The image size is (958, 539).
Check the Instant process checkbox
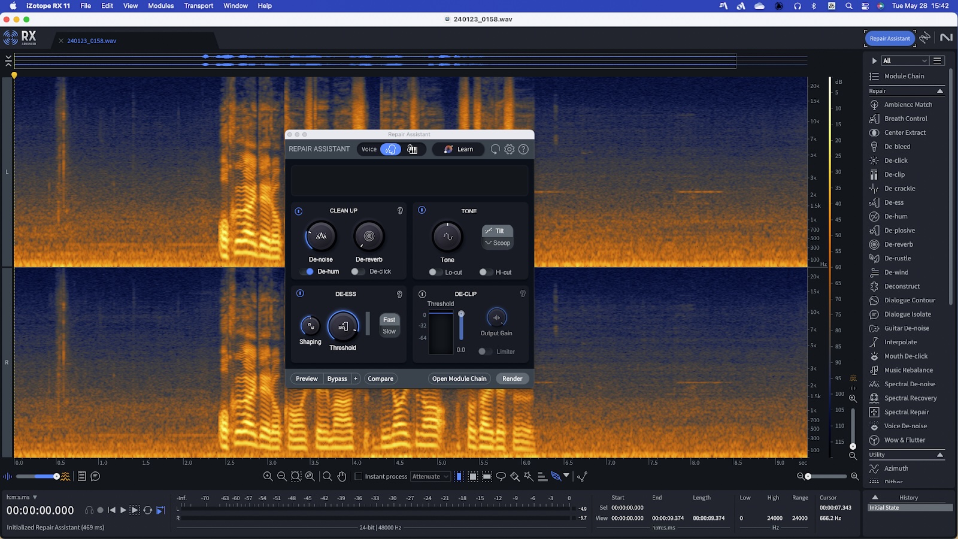[359, 477]
